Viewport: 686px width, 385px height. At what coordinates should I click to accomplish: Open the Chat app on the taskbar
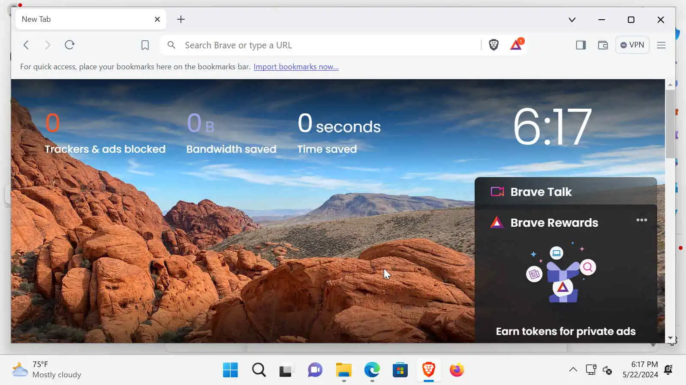pos(315,370)
